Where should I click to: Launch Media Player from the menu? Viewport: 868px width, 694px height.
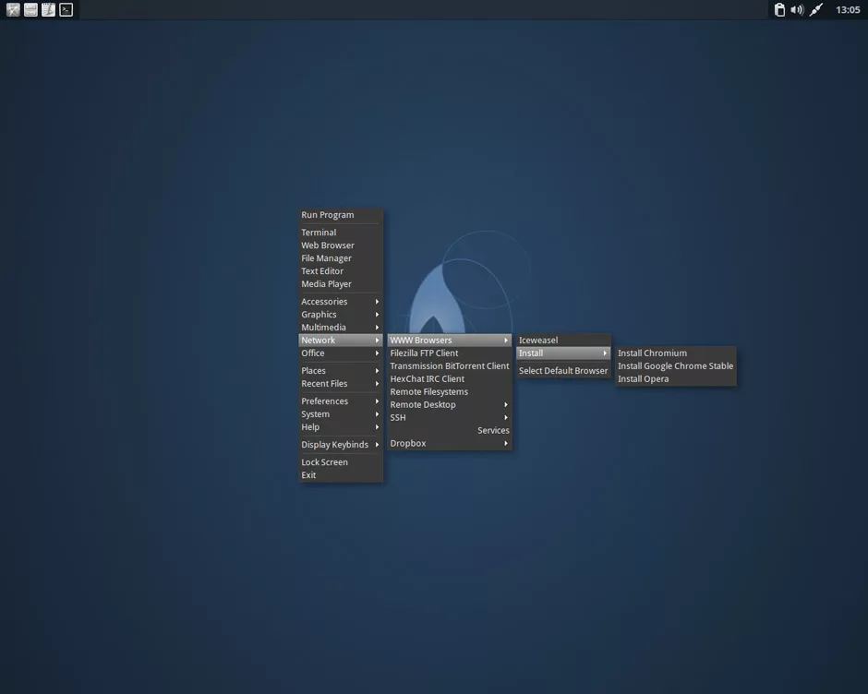coord(341,284)
